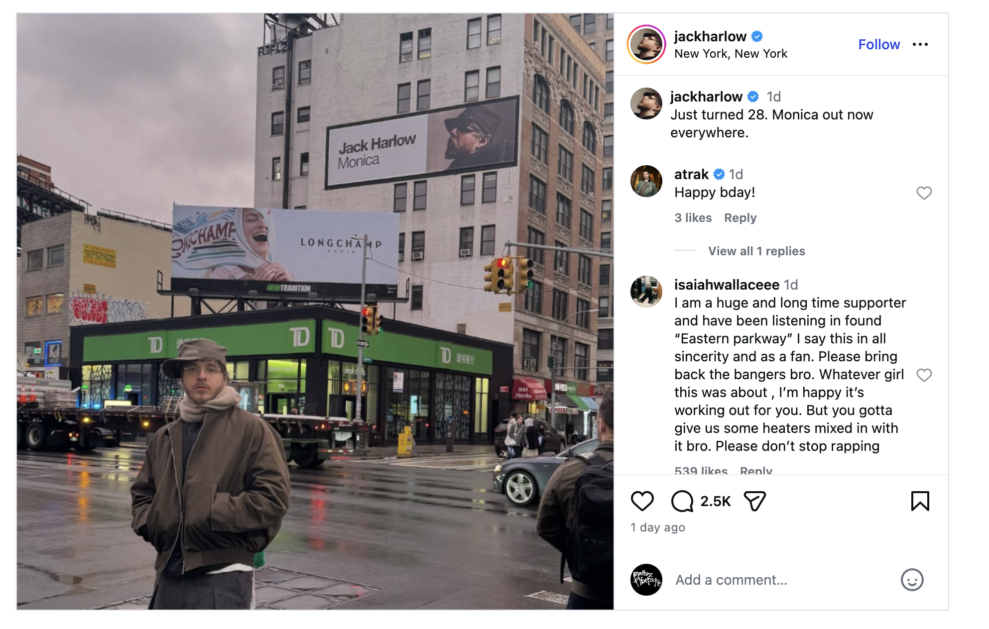View isaiahwallaceee's profile avatar
The image size is (989, 629).
646,292
